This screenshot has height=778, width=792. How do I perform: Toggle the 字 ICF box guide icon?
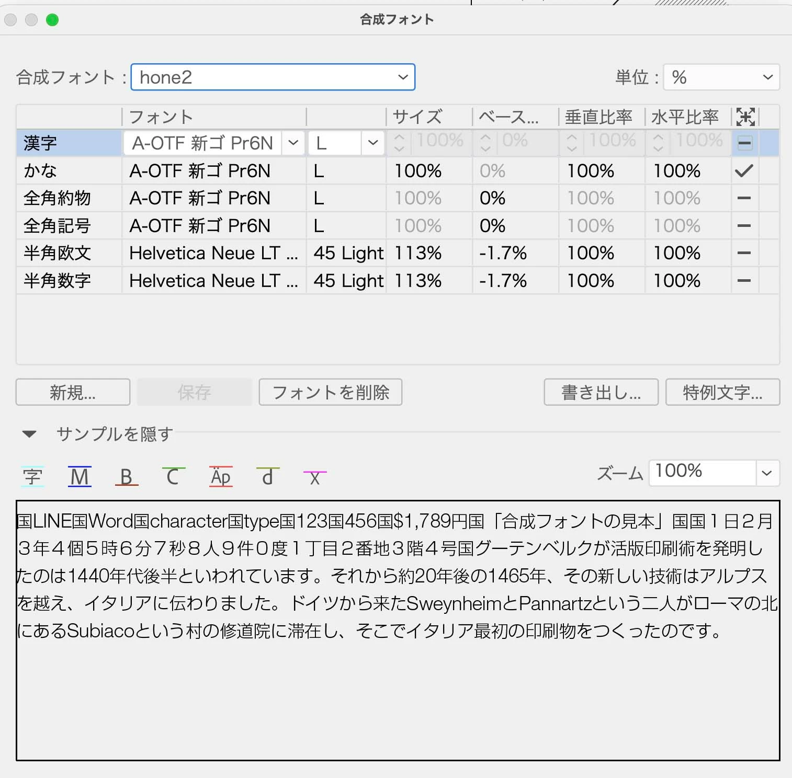[32, 476]
